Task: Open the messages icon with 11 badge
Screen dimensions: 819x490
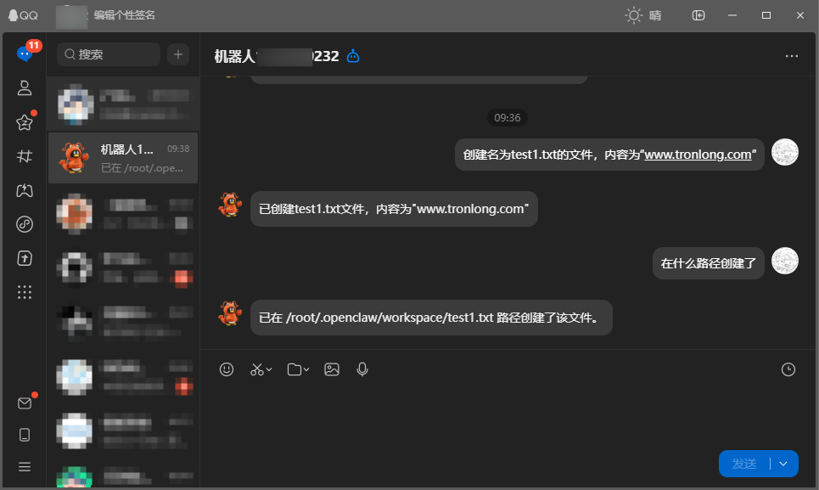Action: point(25,54)
